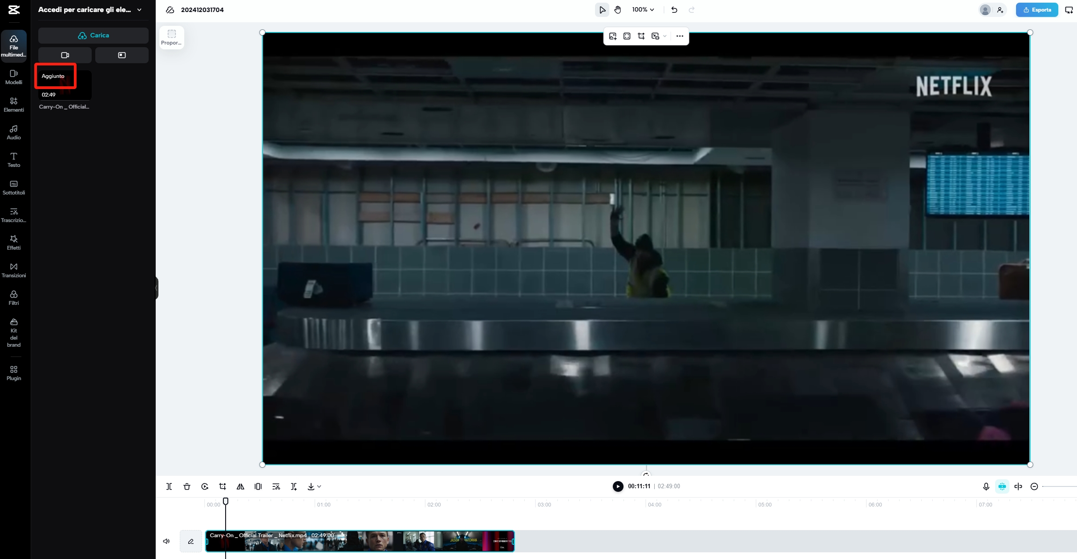
Task: Open the Audio panel
Action: point(14,132)
